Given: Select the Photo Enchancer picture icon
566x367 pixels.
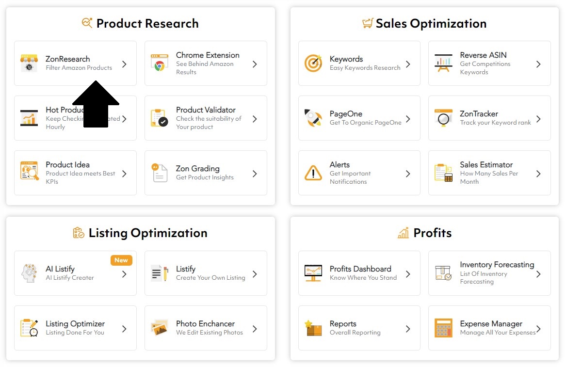Looking at the screenshot, I should coord(160,328).
